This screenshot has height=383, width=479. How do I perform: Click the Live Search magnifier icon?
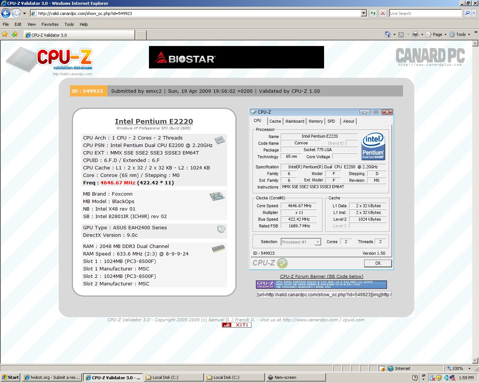click(467, 13)
